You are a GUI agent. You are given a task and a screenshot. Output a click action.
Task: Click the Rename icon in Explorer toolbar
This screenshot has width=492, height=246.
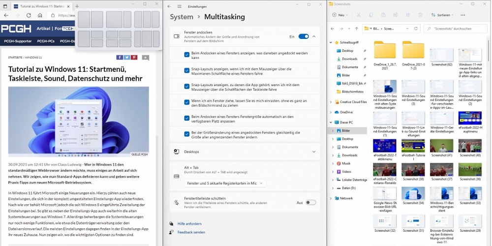(x=396, y=15)
